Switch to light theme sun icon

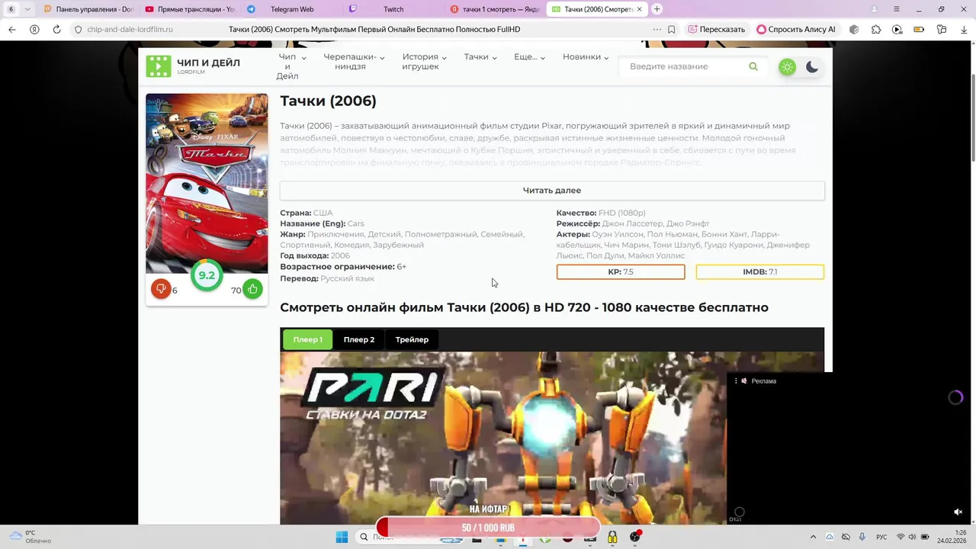click(787, 67)
